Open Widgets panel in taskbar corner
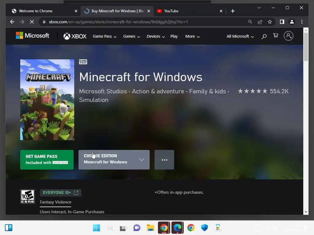Image resolution: width=314 pixels, height=235 pixels. pos(9,228)
